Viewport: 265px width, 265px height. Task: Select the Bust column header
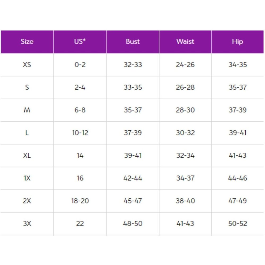(x=132, y=42)
